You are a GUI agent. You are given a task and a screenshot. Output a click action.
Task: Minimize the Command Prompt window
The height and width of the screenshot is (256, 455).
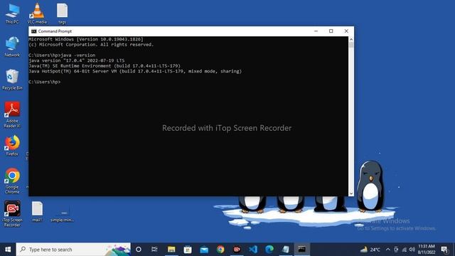click(x=316, y=31)
